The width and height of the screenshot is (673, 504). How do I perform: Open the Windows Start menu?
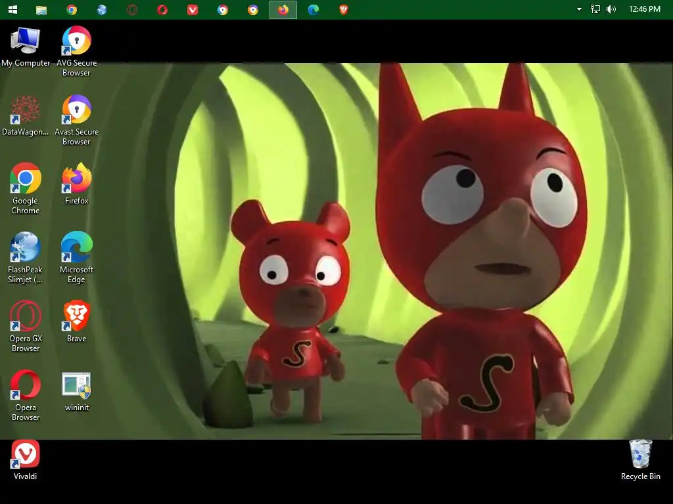[13, 9]
